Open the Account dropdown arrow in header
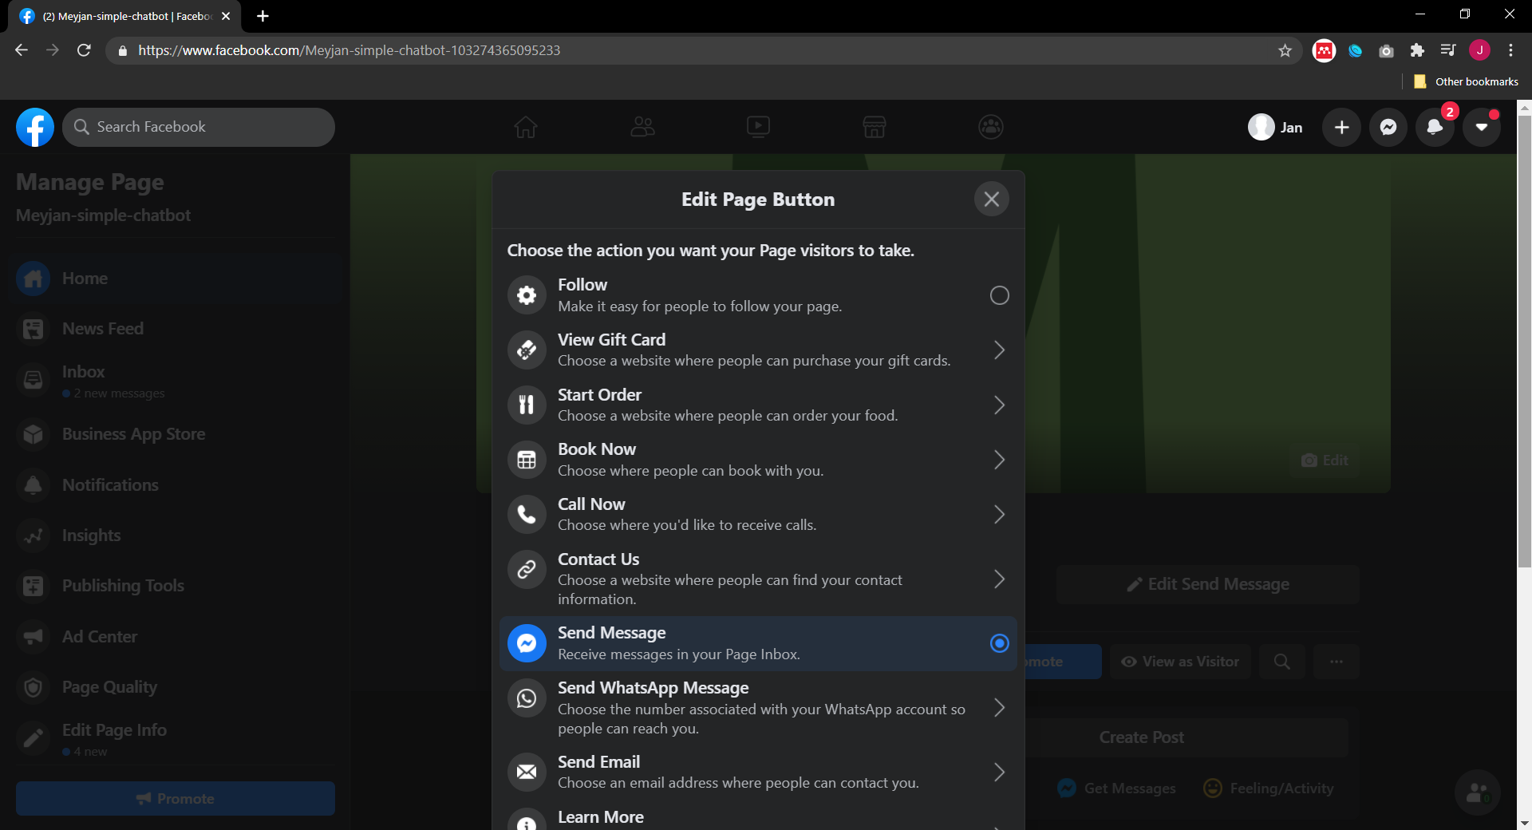Image resolution: width=1532 pixels, height=830 pixels. point(1482,127)
